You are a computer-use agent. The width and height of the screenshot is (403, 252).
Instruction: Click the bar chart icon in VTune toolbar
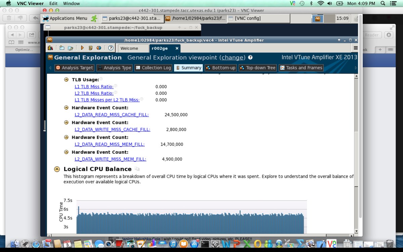50,48
